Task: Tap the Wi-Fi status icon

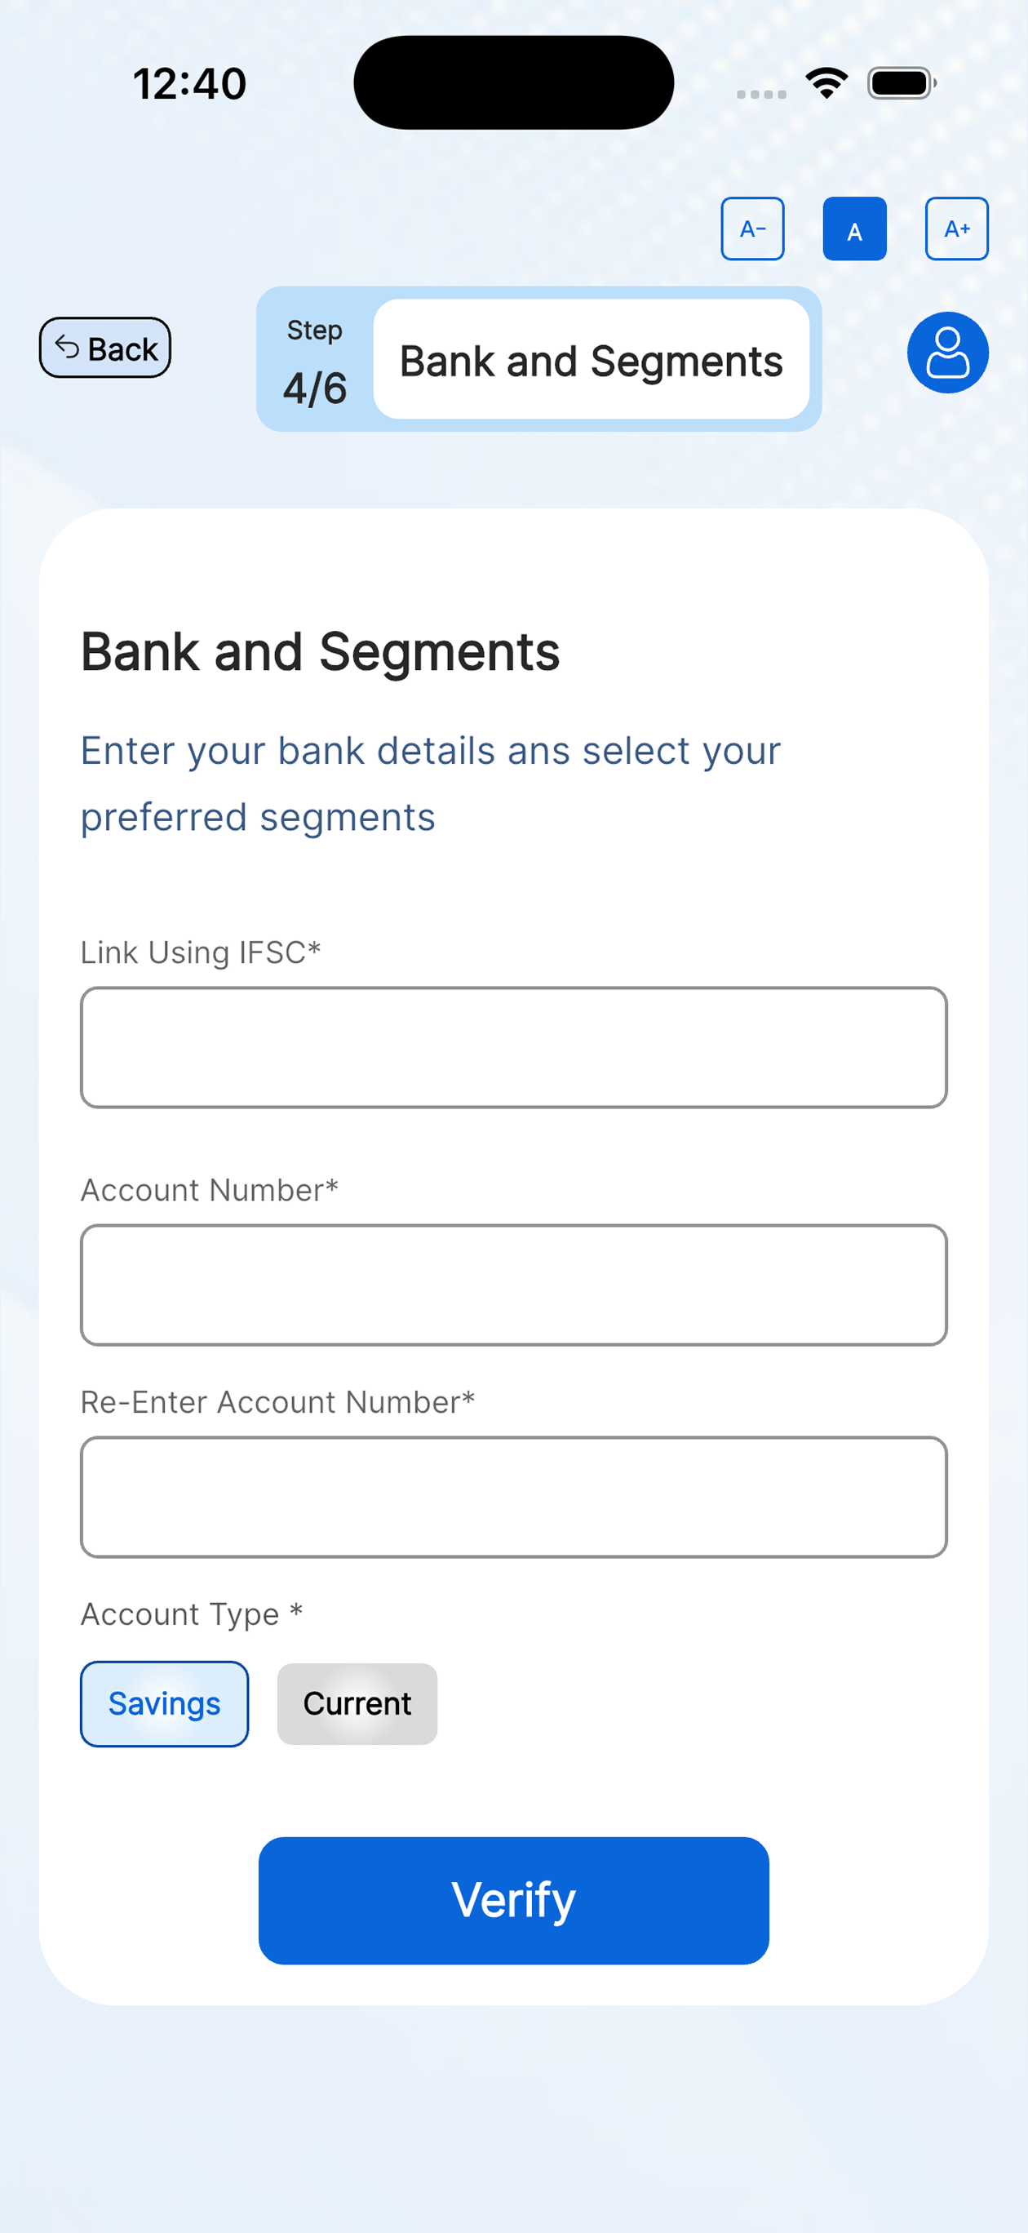Action: click(827, 83)
